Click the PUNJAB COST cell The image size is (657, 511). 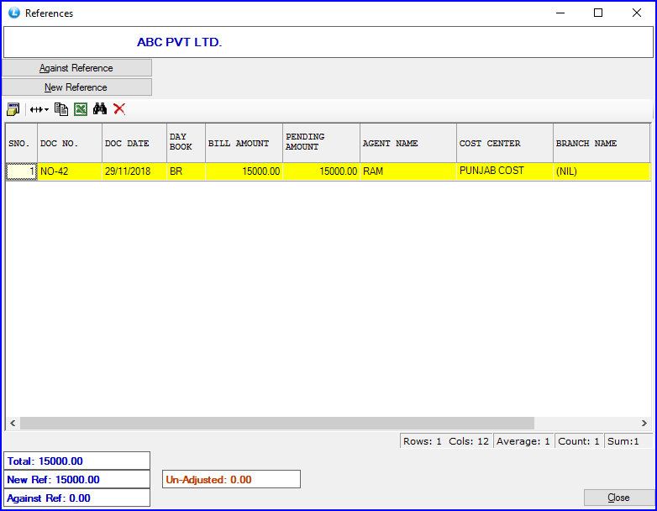click(505, 171)
